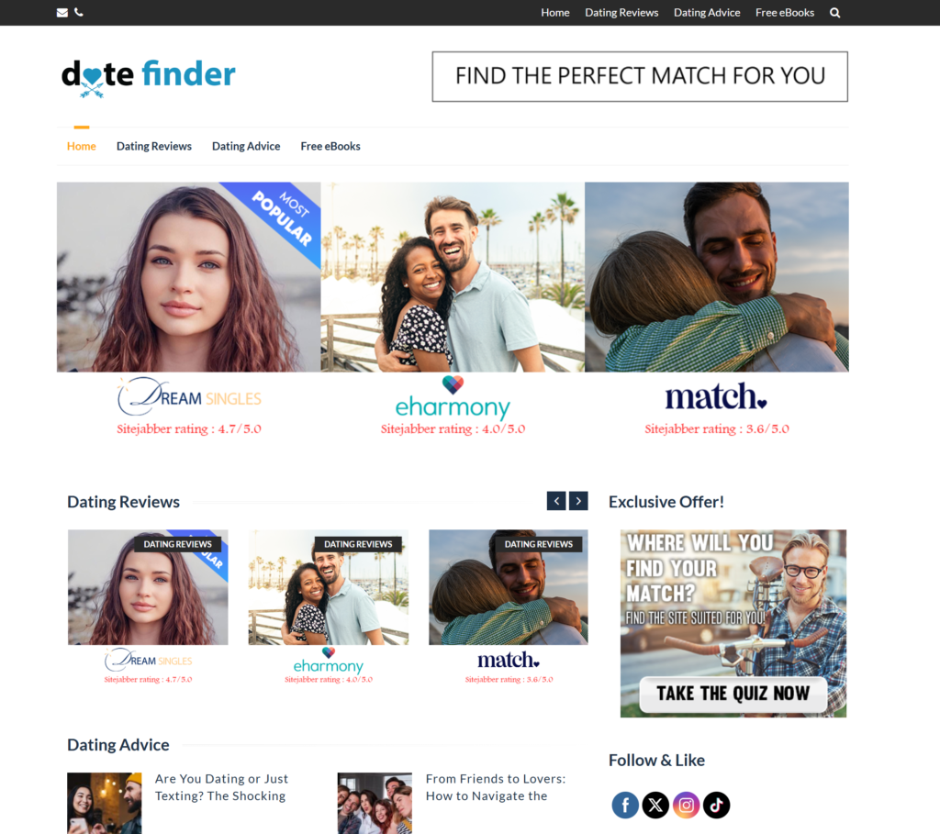Open 'Are You Dating or Just Texting' article
The height and width of the screenshot is (834, 940).
coord(221,787)
